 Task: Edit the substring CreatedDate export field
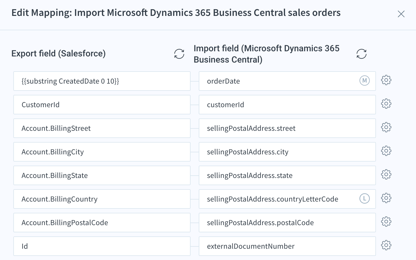(102, 81)
